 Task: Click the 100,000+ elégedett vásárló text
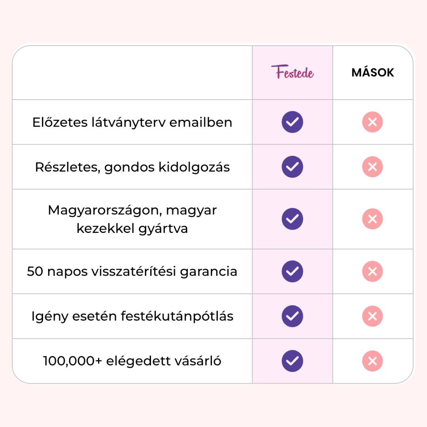tap(132, 361)
